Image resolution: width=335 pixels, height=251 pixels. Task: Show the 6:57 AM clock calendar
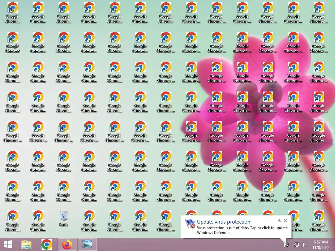coord(321,245)
